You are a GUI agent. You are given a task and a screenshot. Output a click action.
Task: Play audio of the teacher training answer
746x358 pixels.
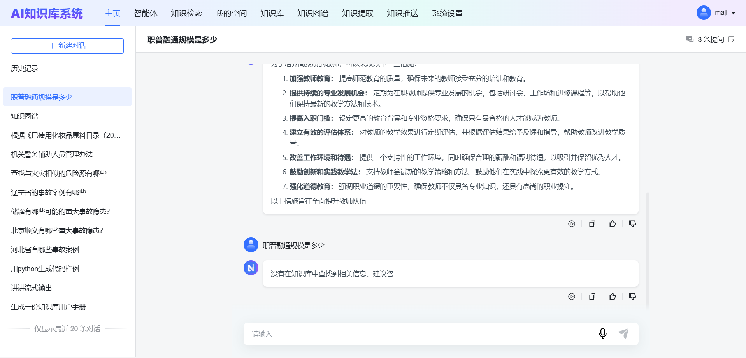pyautogui.click(x=571, y=224)
